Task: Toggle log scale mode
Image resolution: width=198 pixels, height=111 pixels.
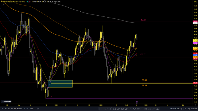Action: point(189,109)
